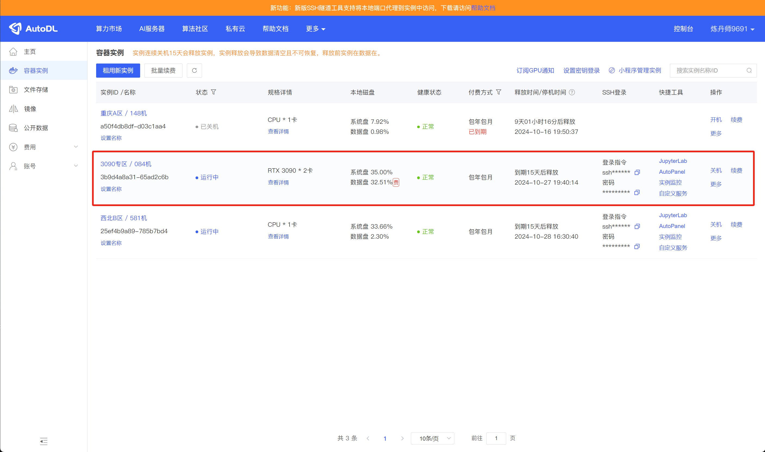Click the refresh icon next to 批量续费
The width and height of the screenshot is (765, 452).
[x=194, y=71]
